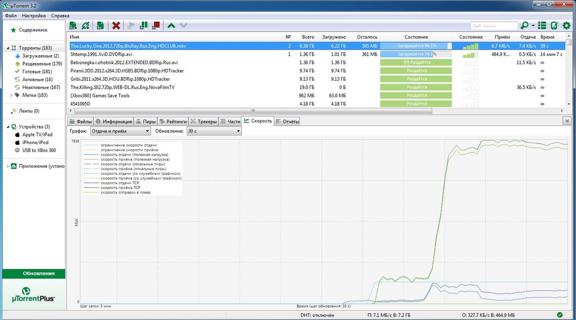The width and height of the screenshot is (576, 320).
Task: Click the Веб-поиск search field
Action: [494, 26]
